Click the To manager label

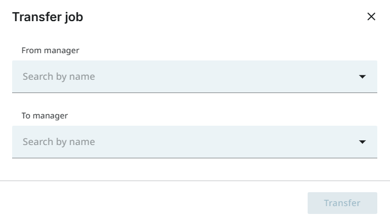pyautogui.click(x=45, y=115)
